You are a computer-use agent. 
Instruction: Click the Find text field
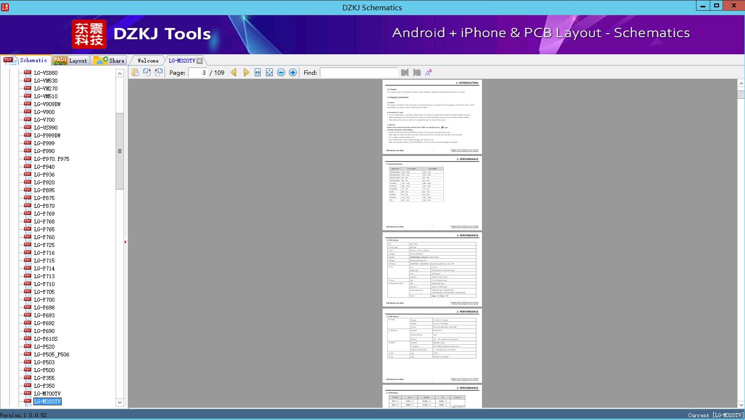coord(359,72)
